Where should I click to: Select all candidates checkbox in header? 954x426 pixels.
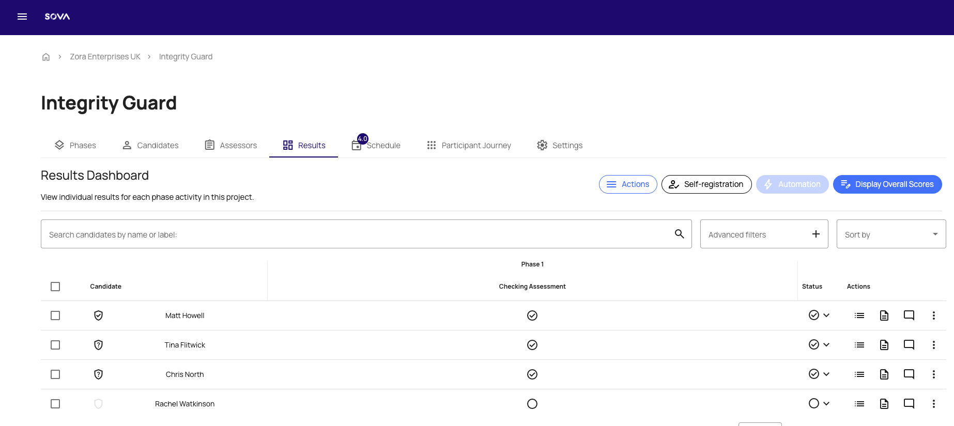(55, 287)
